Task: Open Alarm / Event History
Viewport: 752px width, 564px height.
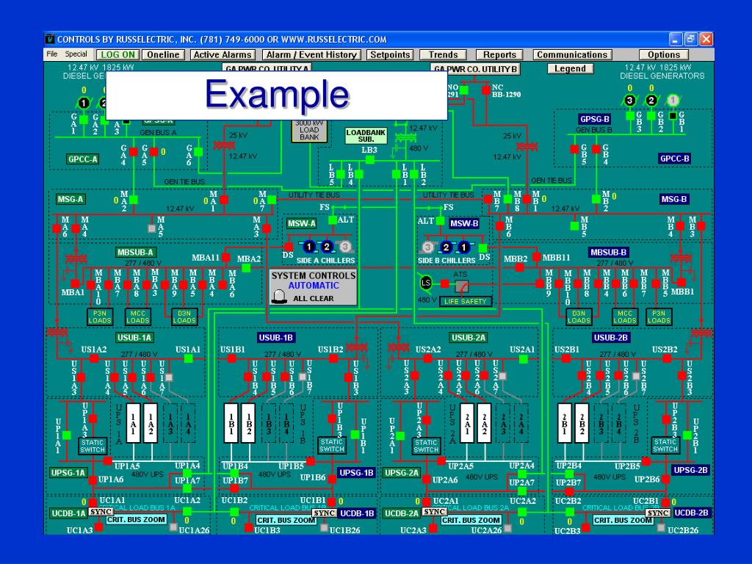Action: [311, 54]
